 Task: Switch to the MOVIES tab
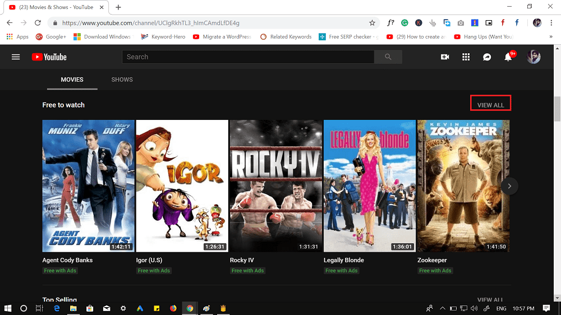click(72, 80)
